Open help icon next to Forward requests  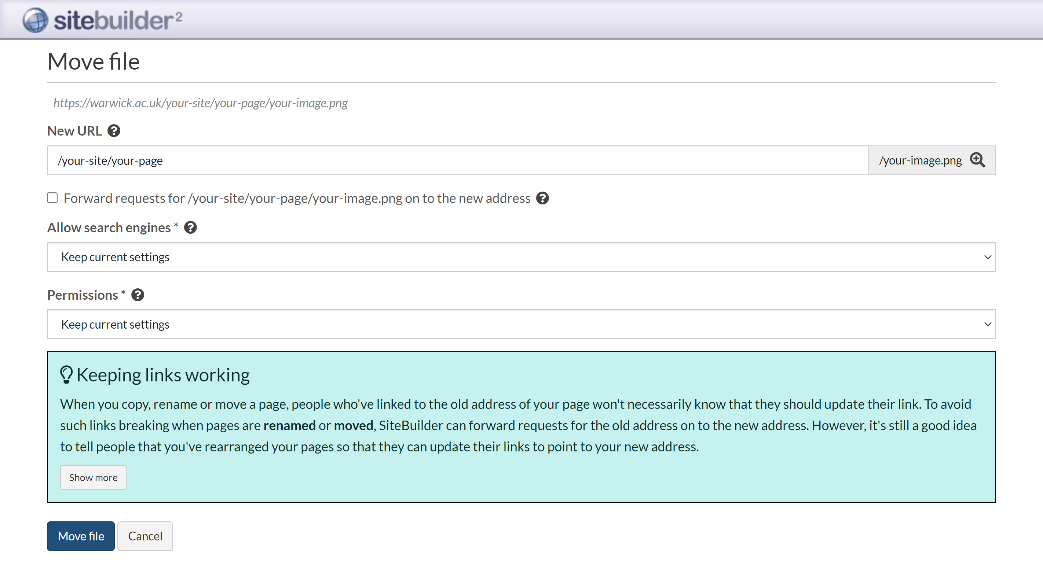(542, 198)
